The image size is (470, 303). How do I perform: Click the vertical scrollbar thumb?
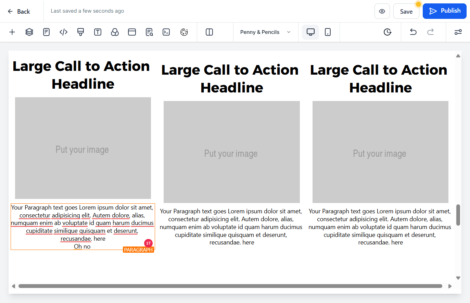(458, 215)
